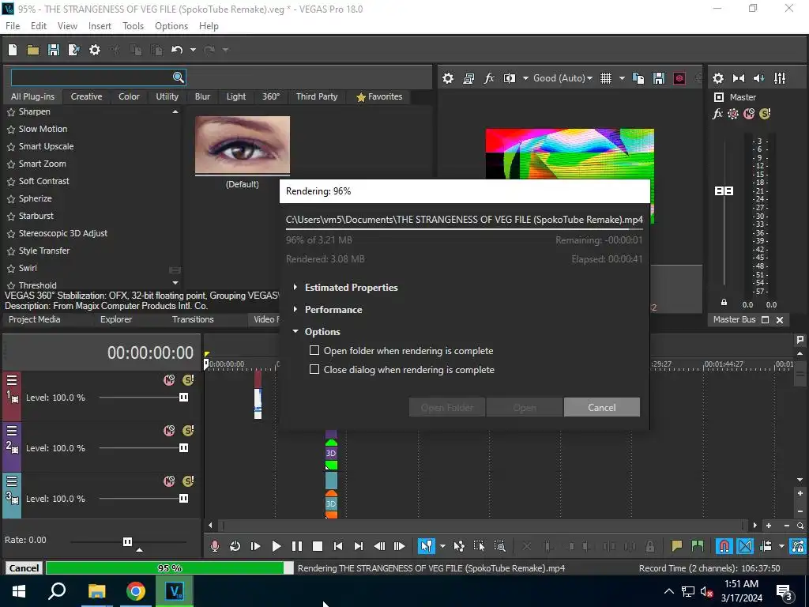Click the magnet snapping icon
809x607 pixels.
(x=724, y=546)
